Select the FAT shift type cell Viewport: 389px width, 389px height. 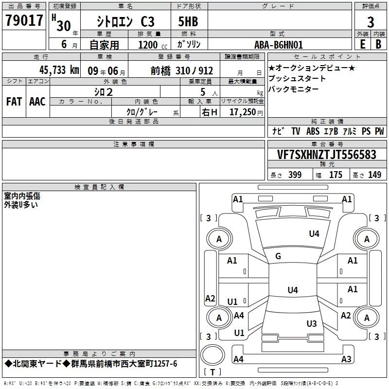pos(14,101)
